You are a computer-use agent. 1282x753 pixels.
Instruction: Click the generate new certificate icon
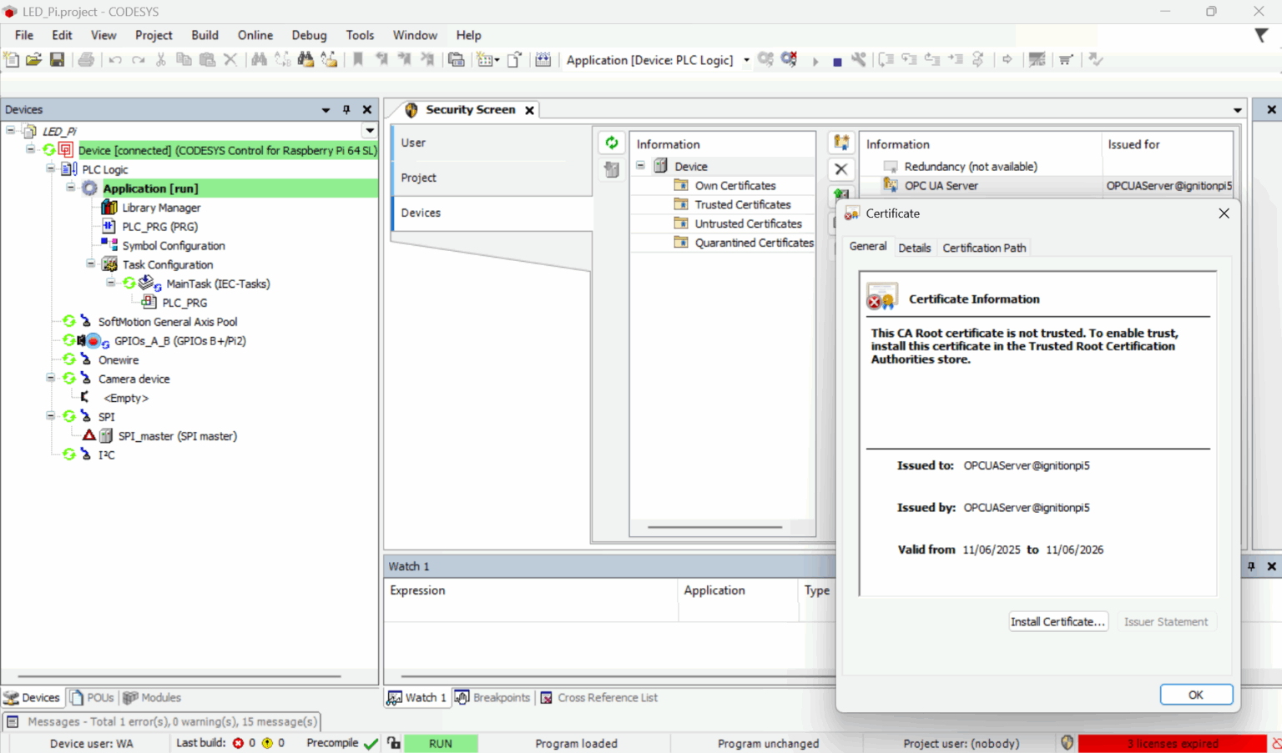(841, 143)
